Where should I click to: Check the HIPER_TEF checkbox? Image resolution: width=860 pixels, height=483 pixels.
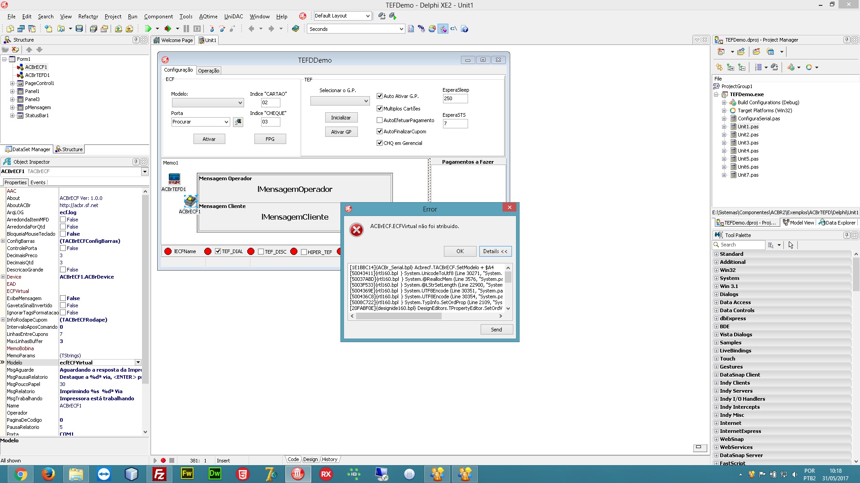pos(304,252)
